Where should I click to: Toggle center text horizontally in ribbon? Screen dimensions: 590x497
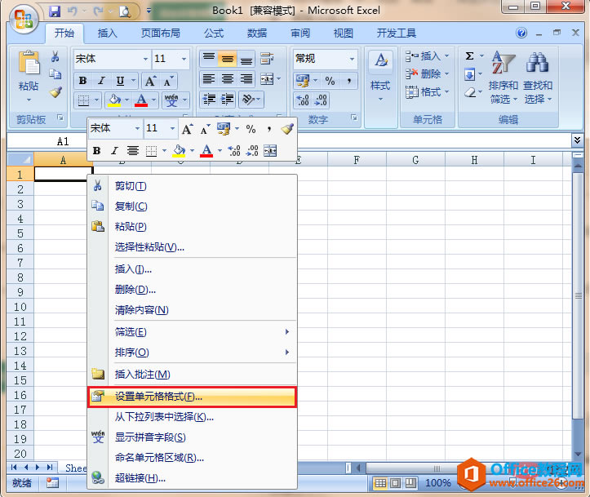[x=228, y=79]
